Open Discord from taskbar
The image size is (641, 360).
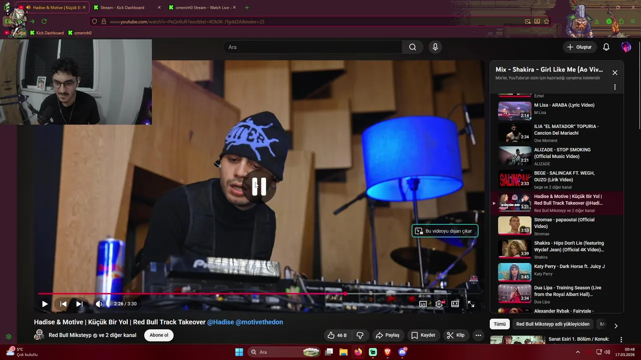[x=402, y=352]
